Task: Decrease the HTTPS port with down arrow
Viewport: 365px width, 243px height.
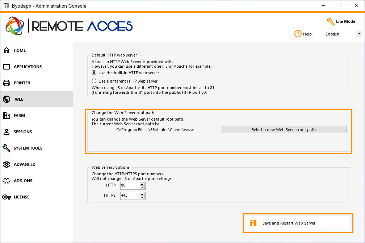Action: point(142,198)
